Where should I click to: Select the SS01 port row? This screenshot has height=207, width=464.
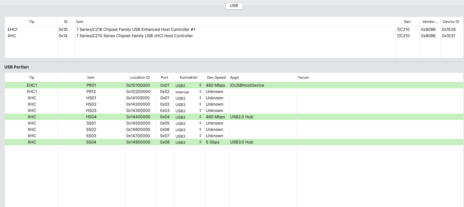pos(91,123)
